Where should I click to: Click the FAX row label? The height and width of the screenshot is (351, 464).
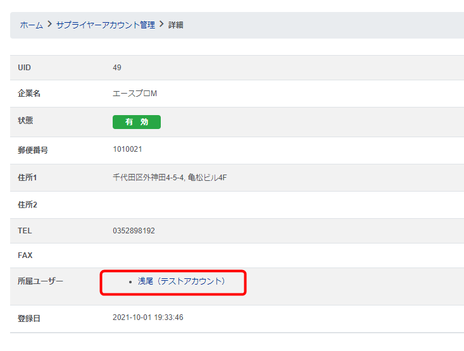pyautogui.click(x=25, y=256)
